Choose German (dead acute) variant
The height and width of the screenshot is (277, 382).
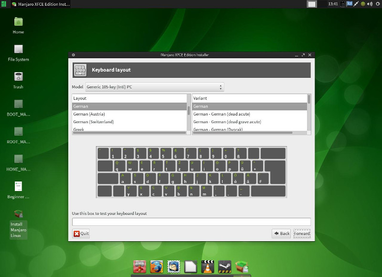[x=221, y=114]
